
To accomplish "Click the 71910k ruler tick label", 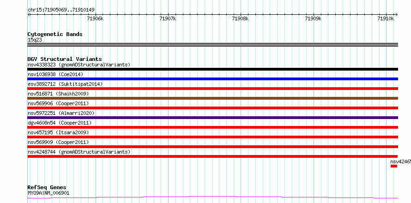I will tap(386, 18).
